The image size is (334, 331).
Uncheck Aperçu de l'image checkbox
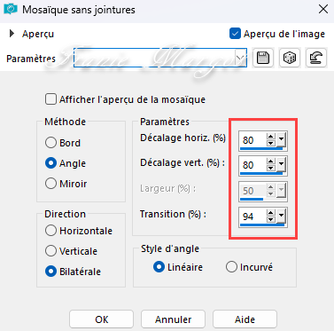pyautogui.click(x=235, y=34)
